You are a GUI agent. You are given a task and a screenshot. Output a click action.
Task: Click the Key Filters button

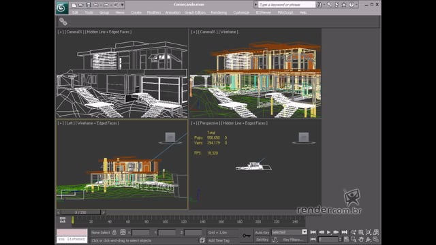[293, 240]
